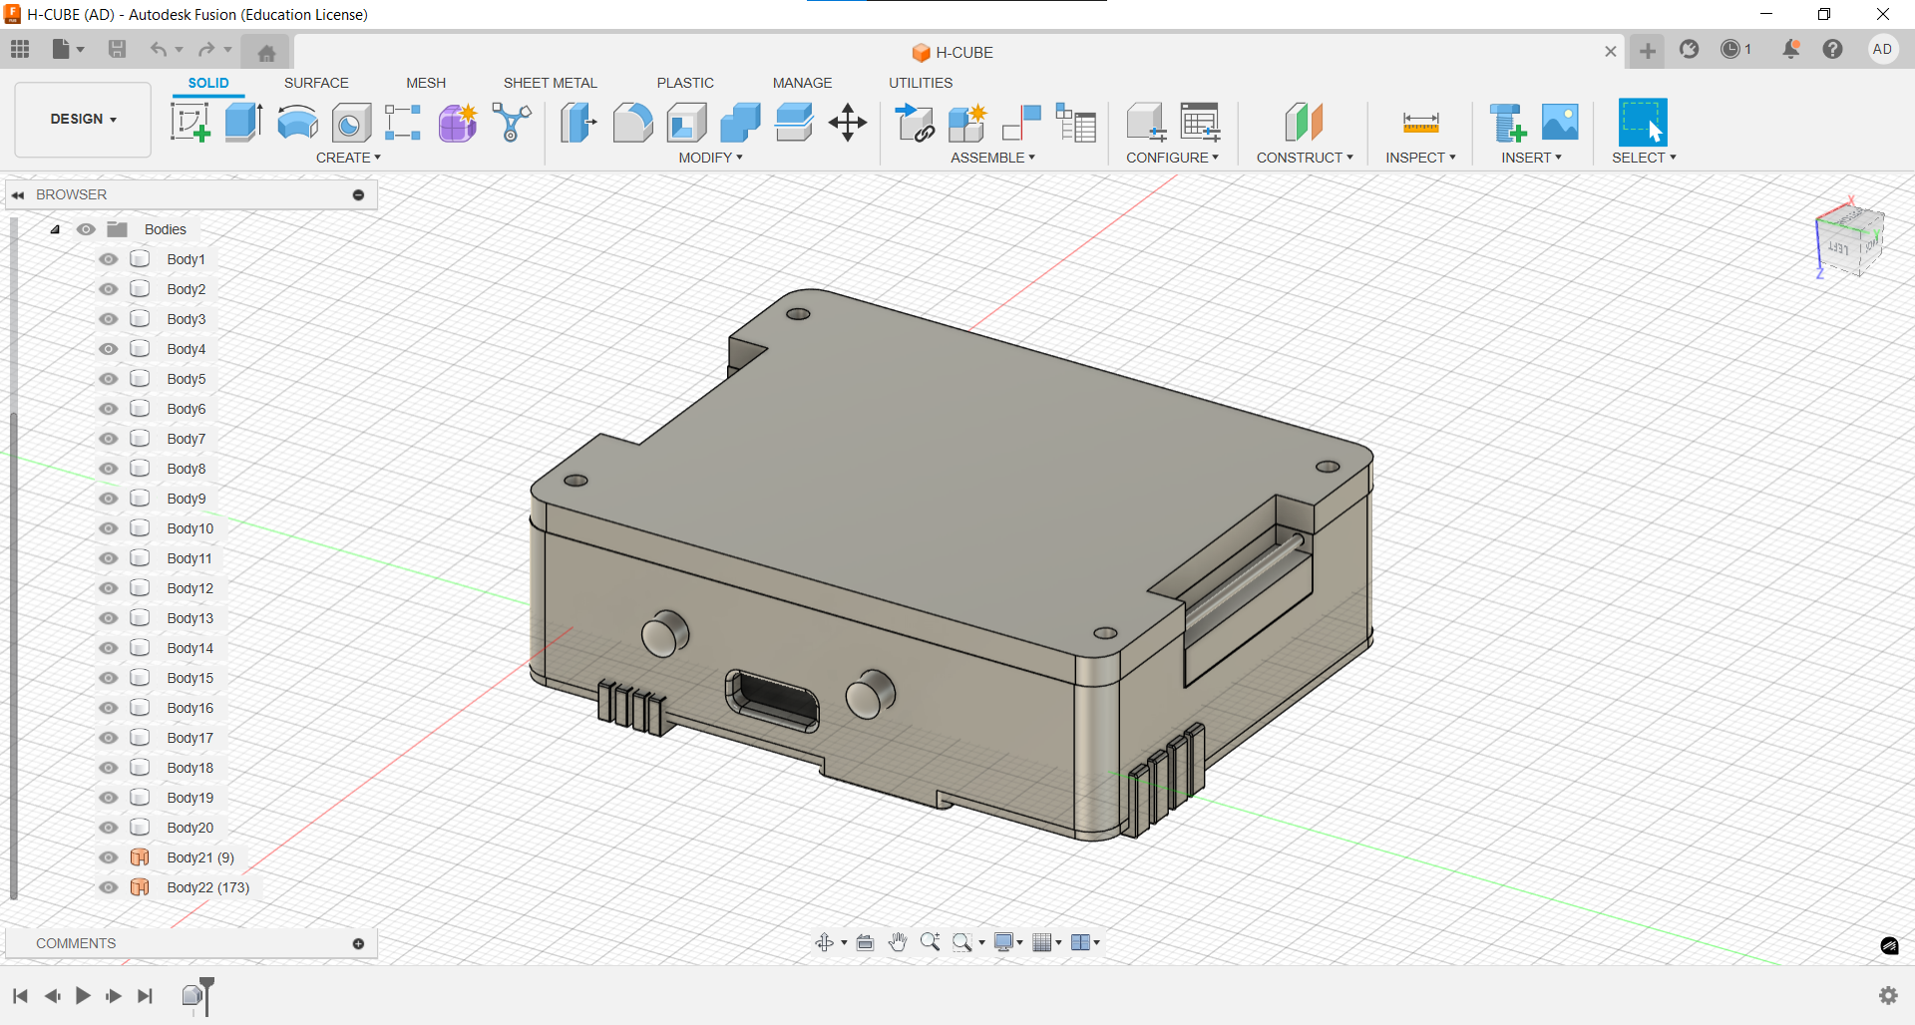The height and width of the screenshot is (1025, 1915).
Task: Select the Shell tool
Action: 687,123
